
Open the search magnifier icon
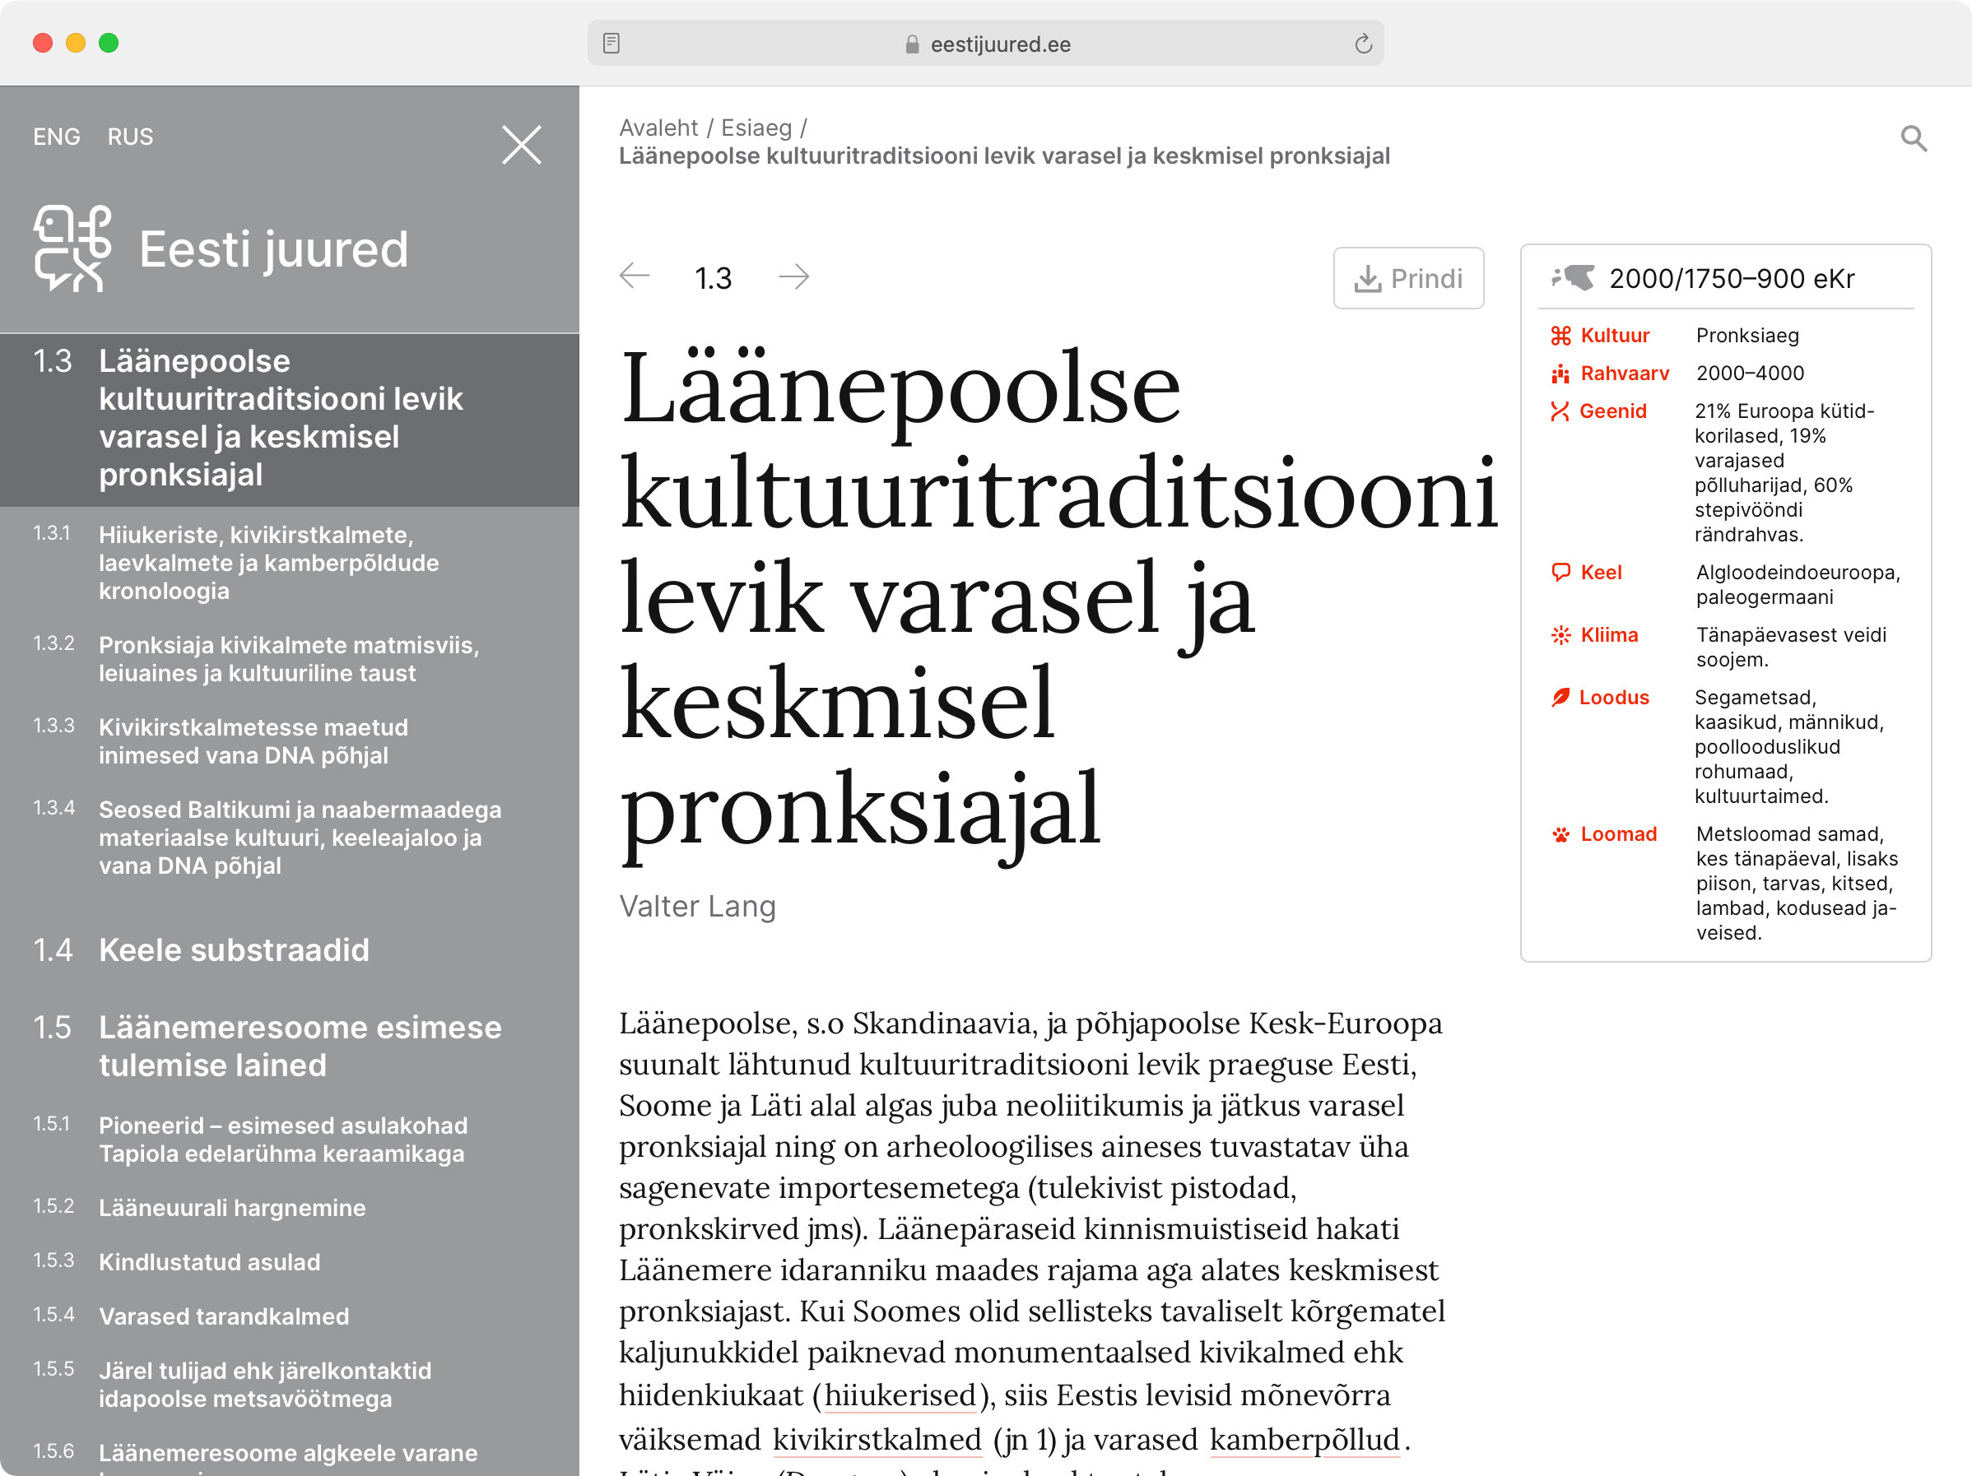1914,139
